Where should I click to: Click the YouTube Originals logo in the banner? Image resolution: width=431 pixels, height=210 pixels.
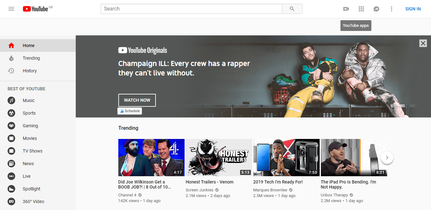(x=143, y=50)
